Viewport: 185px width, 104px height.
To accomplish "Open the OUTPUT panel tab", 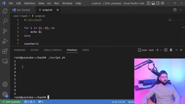I will click(x=34, y=50).
